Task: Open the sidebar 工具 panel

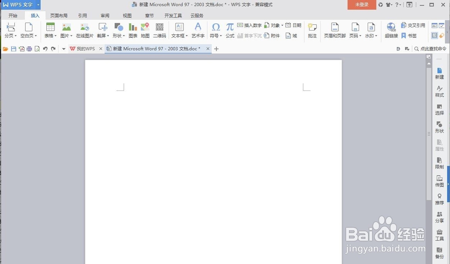Action: (439, 235)
